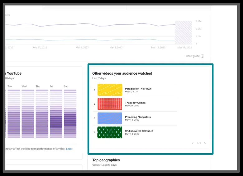243x176 pixels.
Task: Click the Mar 8, 2022 axis label
Action: click(116, 48)
